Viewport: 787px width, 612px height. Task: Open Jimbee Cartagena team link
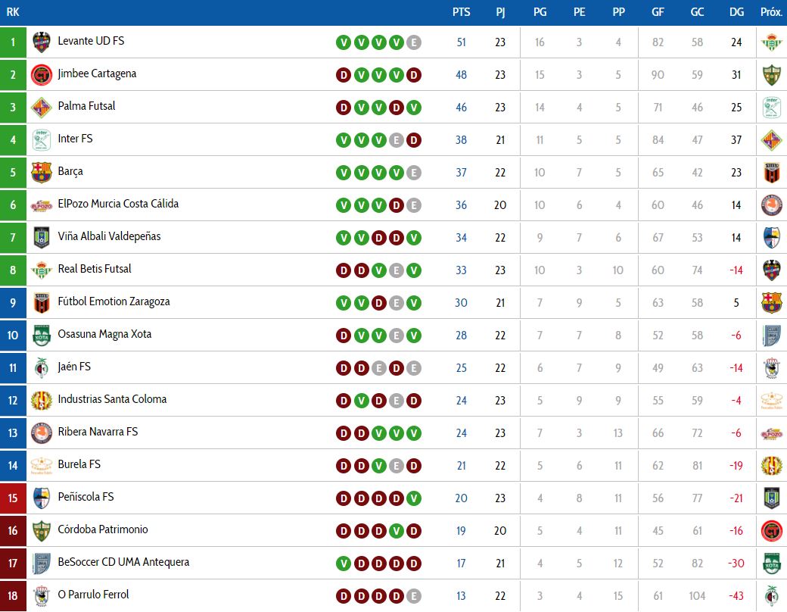97,73
